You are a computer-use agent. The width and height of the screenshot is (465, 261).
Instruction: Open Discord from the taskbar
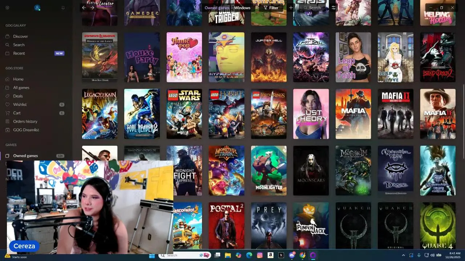292,255
